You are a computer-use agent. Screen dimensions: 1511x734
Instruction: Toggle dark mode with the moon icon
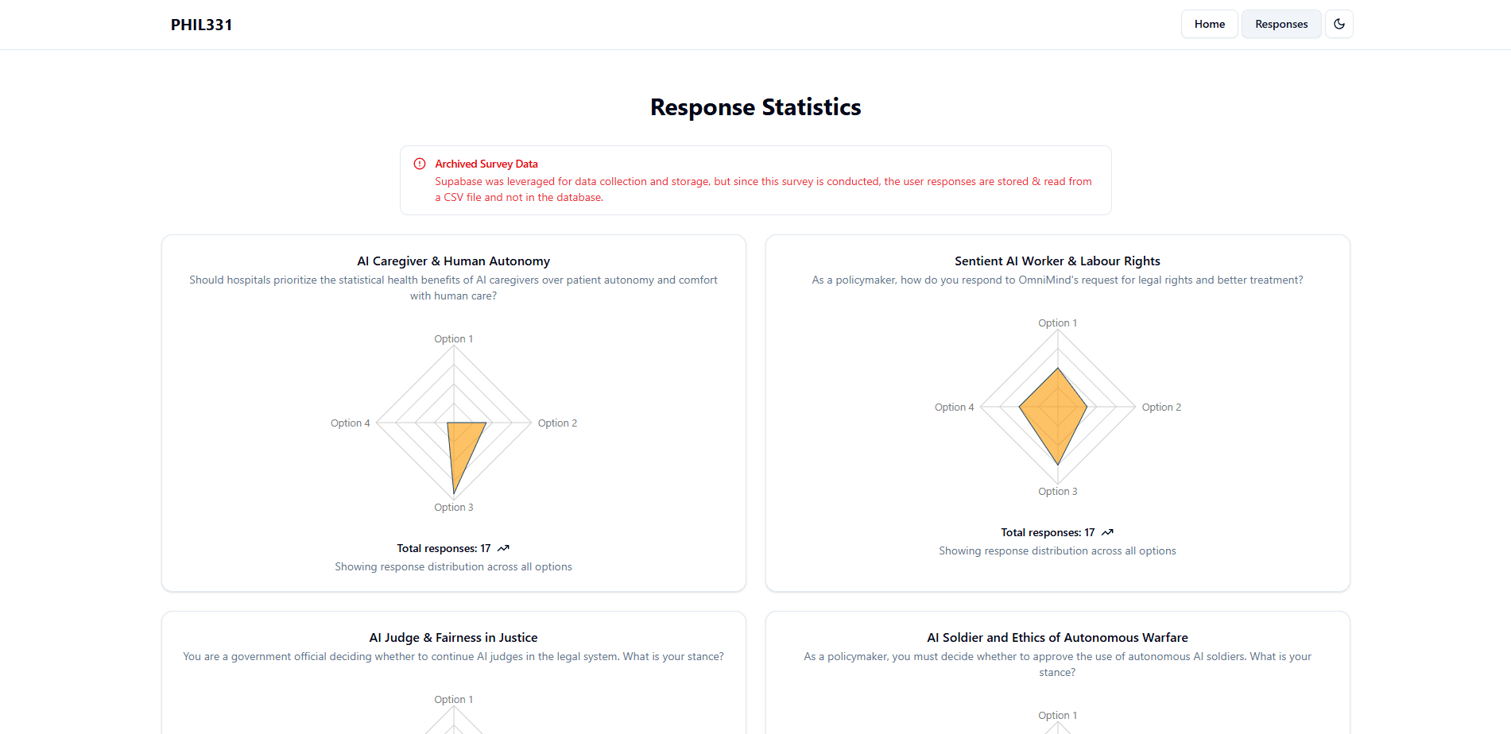1339,24
